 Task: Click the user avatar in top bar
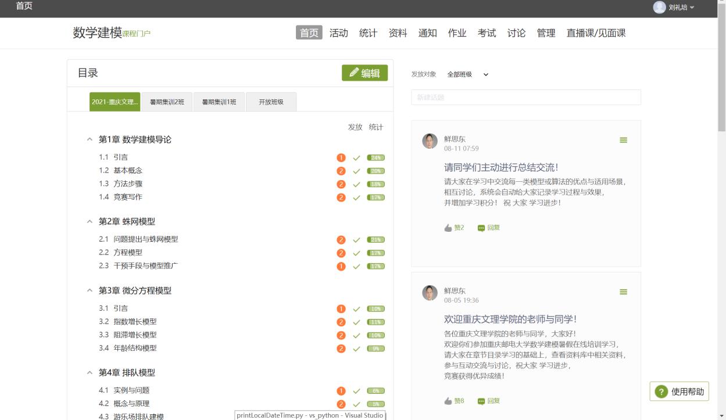(659, 7)
